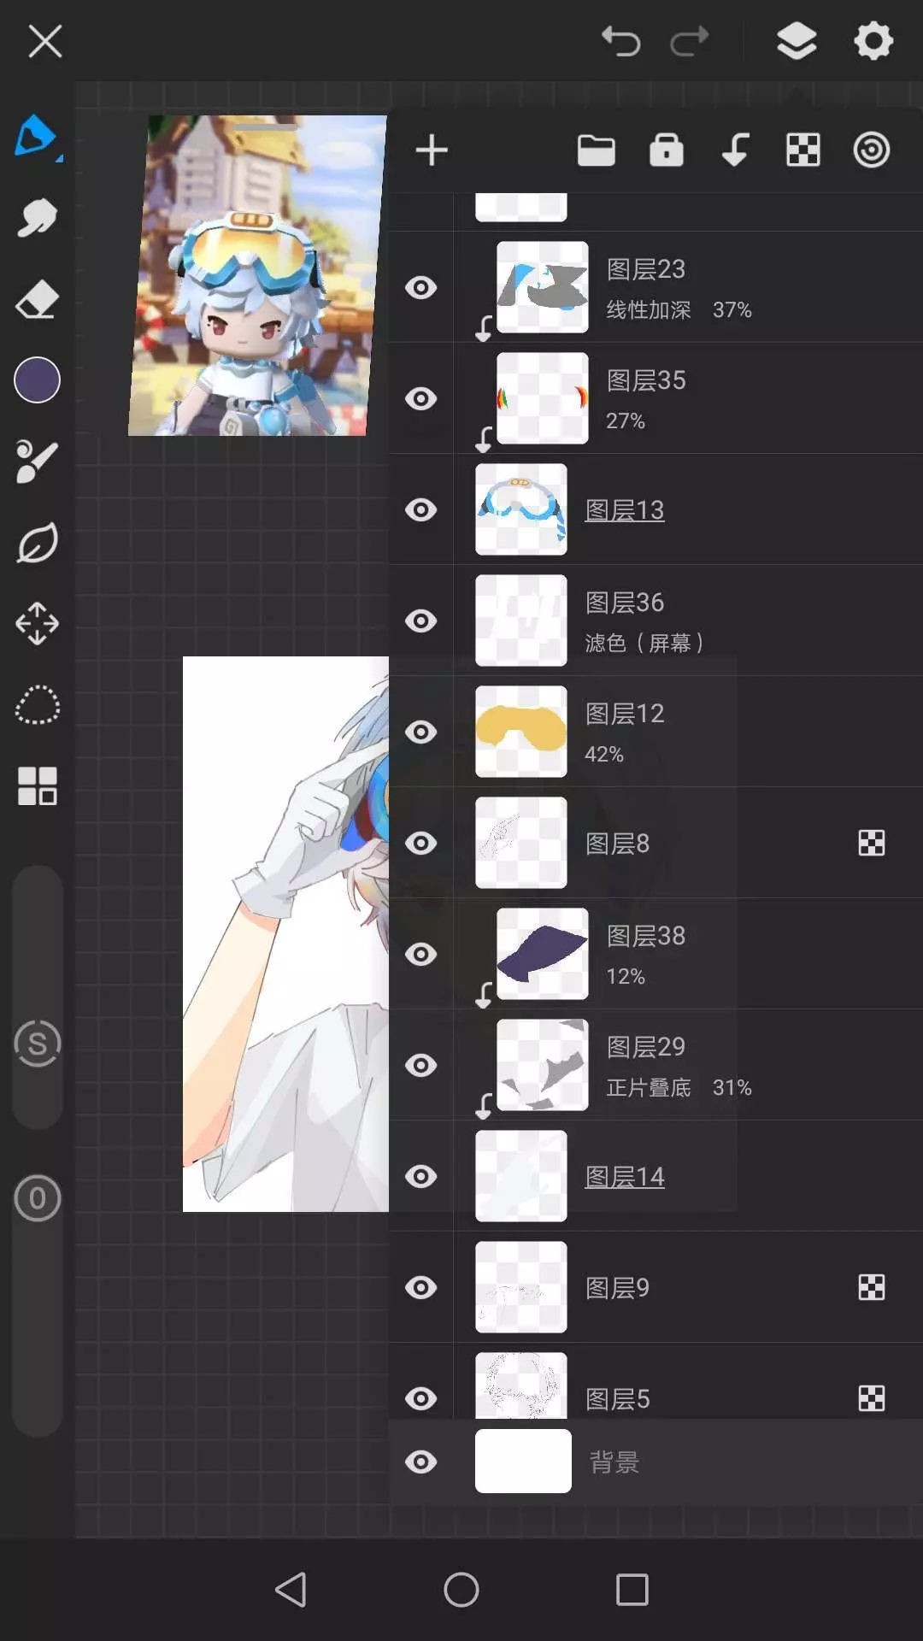Screen dimensions: 923x1641
Task: Open blend mode 正片叠底 on 图层29
Action: 649,1087
